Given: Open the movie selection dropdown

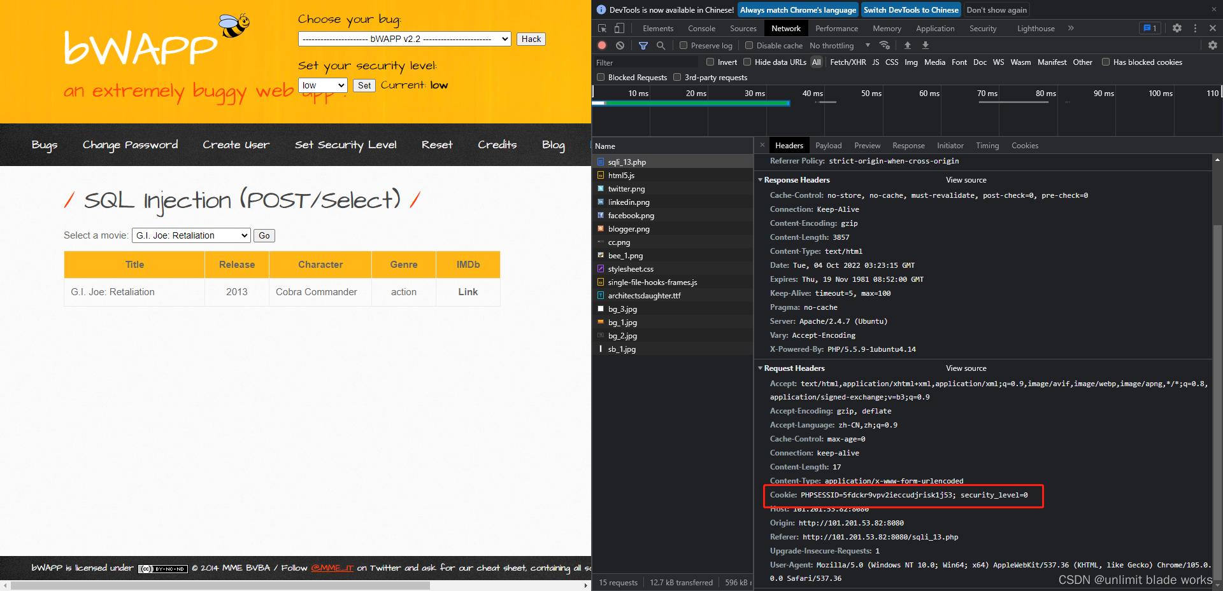Looking at the screenshot, I should pos(191,235).
